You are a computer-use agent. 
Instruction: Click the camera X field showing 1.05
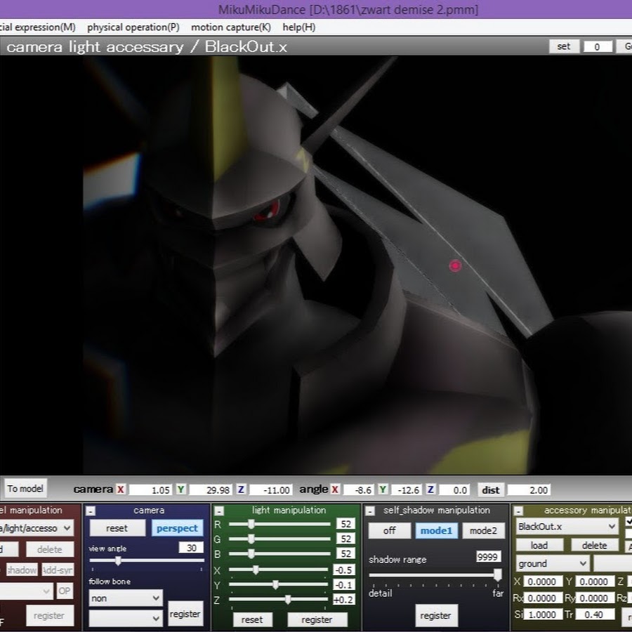click(150, 490)
